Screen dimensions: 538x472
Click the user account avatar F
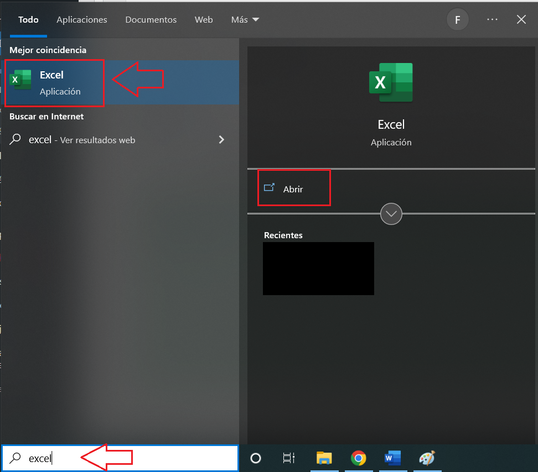[x=457, y=20]
